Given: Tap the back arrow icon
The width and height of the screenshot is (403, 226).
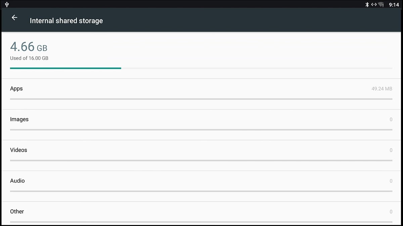Looking at the screenshot, I should point(14,18).
